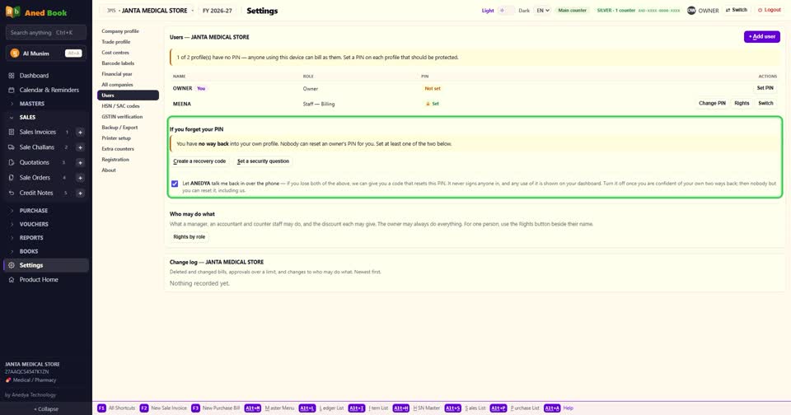Open Calendar & Reminders
The width and height of the screenshot is (791, 415).
pos(49,90)
